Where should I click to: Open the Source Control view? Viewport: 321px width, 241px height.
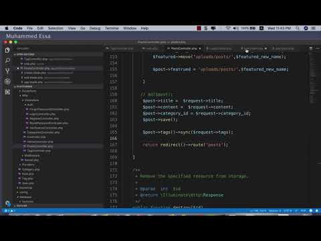click(7, 71)
